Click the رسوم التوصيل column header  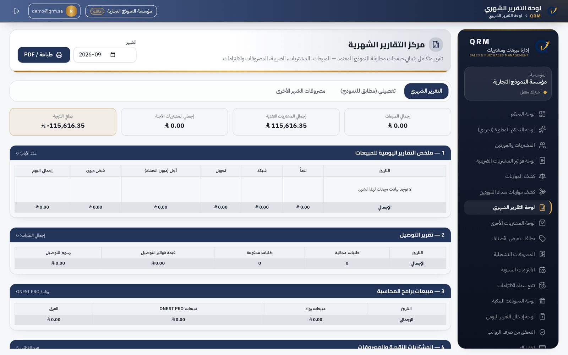(58, 253)
